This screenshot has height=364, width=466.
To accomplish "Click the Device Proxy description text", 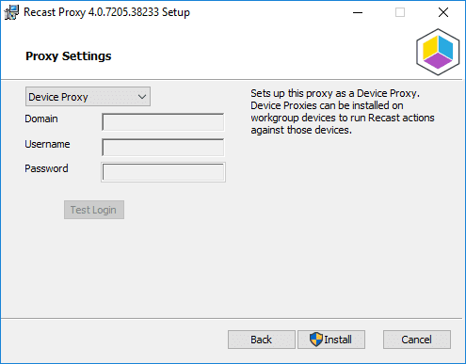I will coord(343,112).
